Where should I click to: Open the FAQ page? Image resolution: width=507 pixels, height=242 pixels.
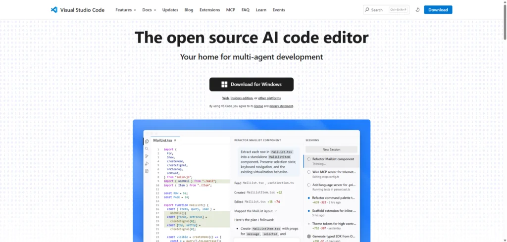tap(246, 10)
